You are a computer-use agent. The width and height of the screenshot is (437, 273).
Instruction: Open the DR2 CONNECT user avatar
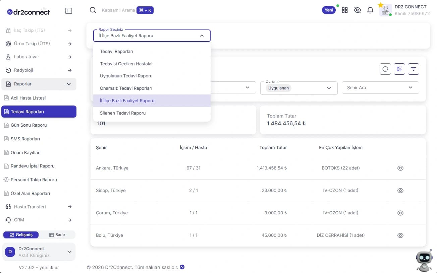[386, 10]
